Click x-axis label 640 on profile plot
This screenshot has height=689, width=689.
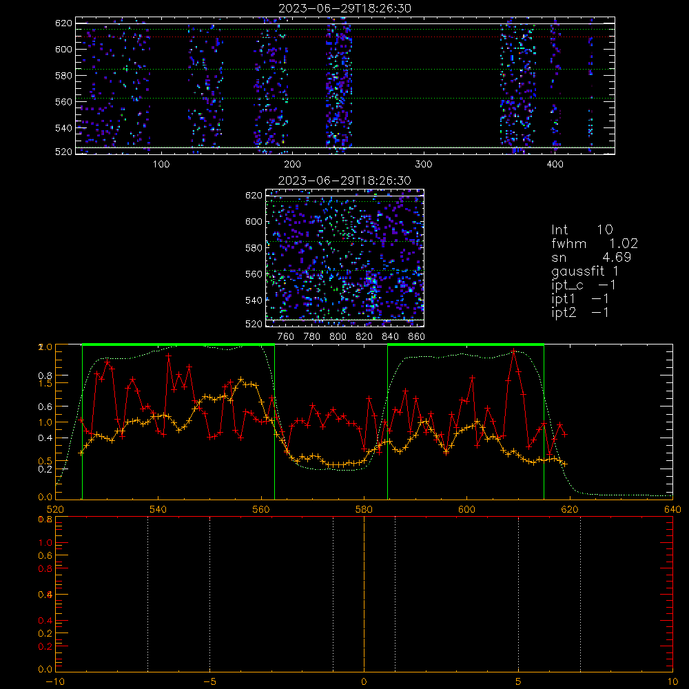672,510
